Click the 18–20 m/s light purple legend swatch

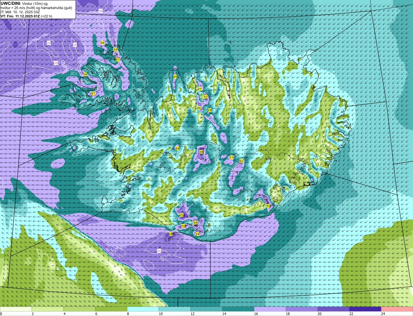point(302,309)
